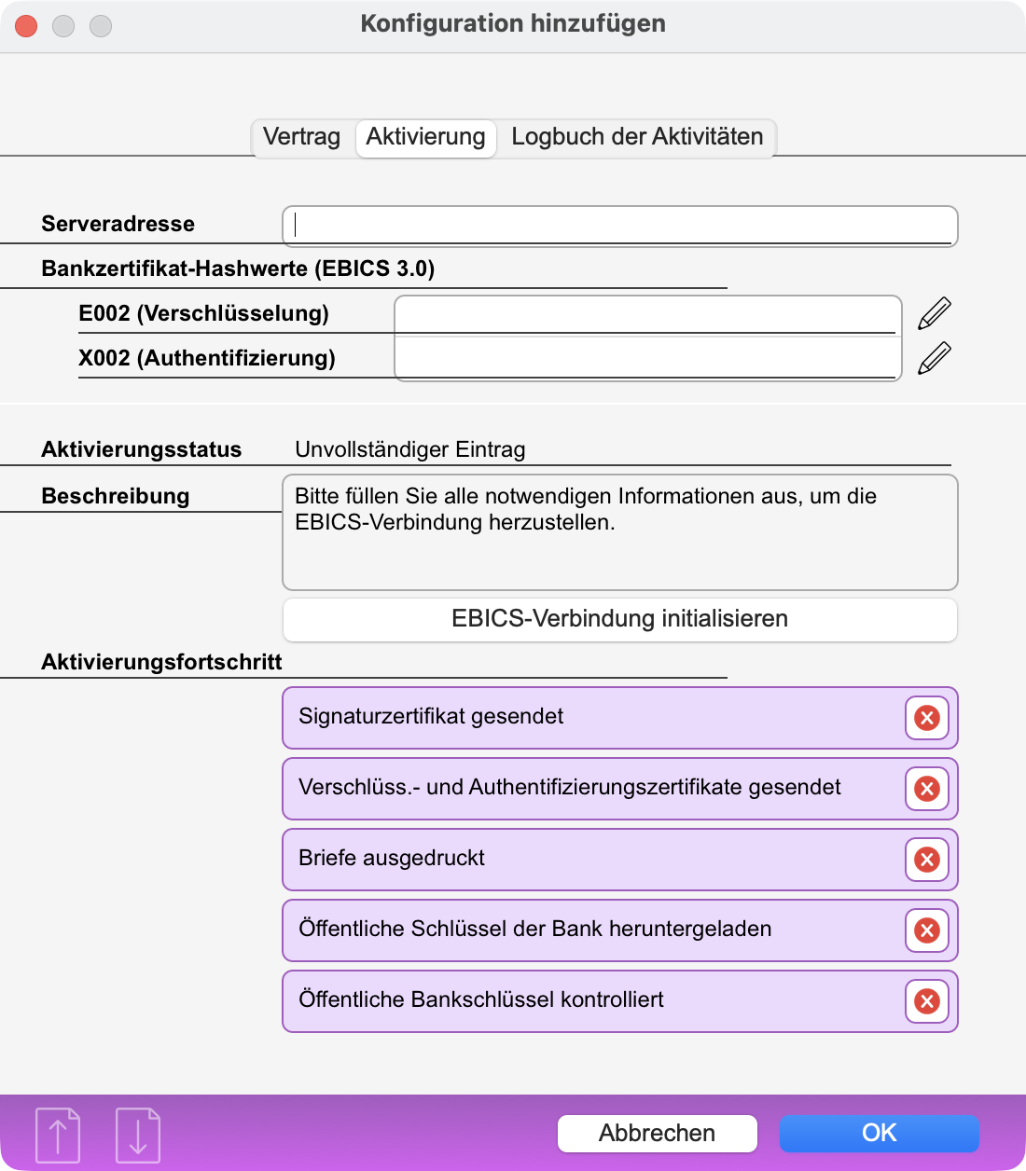The image size is (1026, 1171).
Task: Click the X002 (Authentifizierung) hash field
Action: [645, 359]
